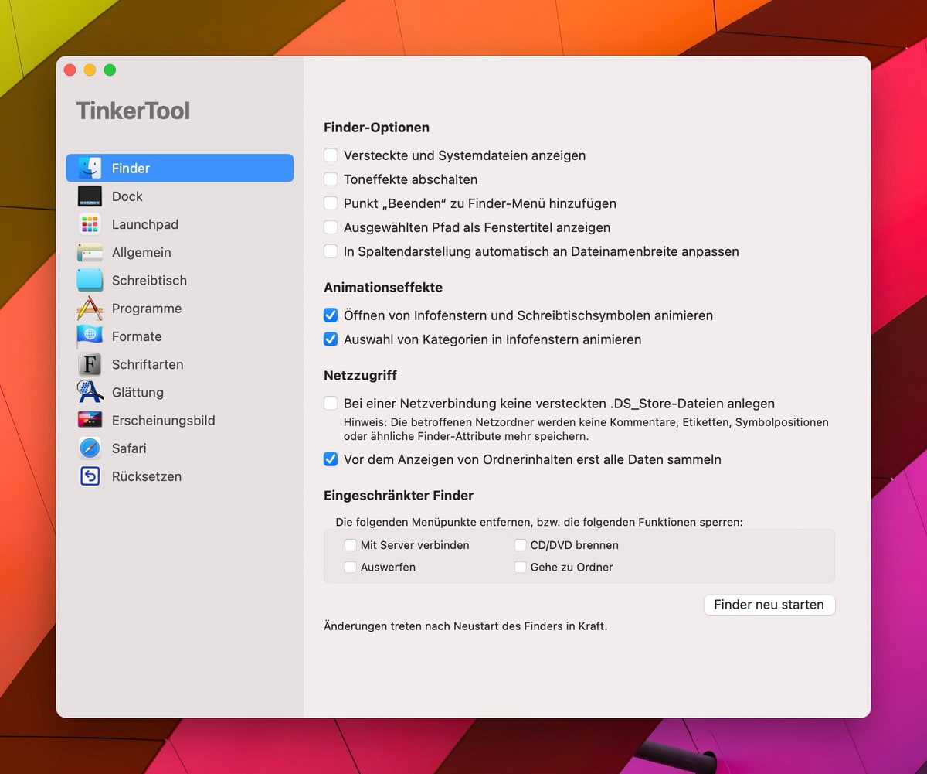Check the Gehe zu Ordner option
This screenshot has width=927, height=774.
(x=521, y=567)
